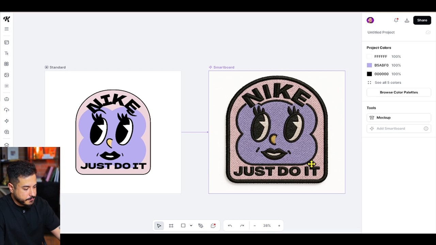The image size is (436, 245).
Task: Click the 100% opacity next to FFFFFF
Action: point(396,56)
